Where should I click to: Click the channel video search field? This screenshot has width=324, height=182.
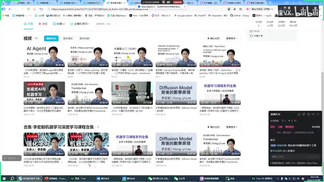coord(107,24)
